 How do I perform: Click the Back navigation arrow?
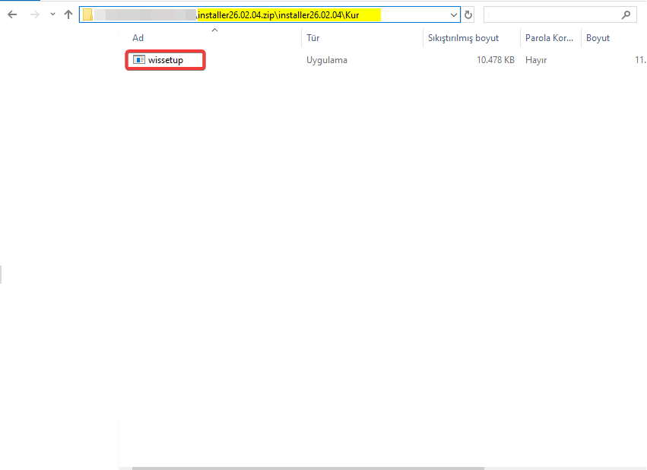point(12,14)
